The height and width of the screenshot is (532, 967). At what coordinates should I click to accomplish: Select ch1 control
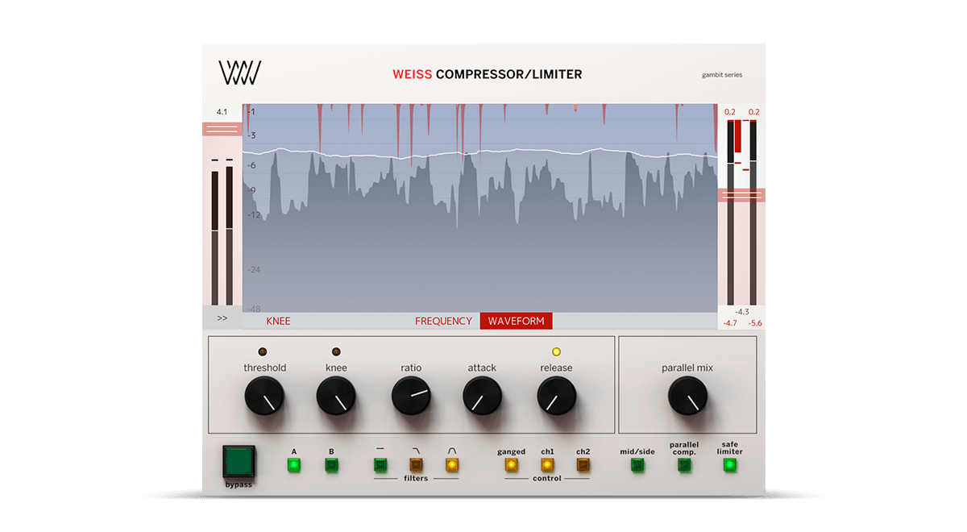(x=548, y=463)
